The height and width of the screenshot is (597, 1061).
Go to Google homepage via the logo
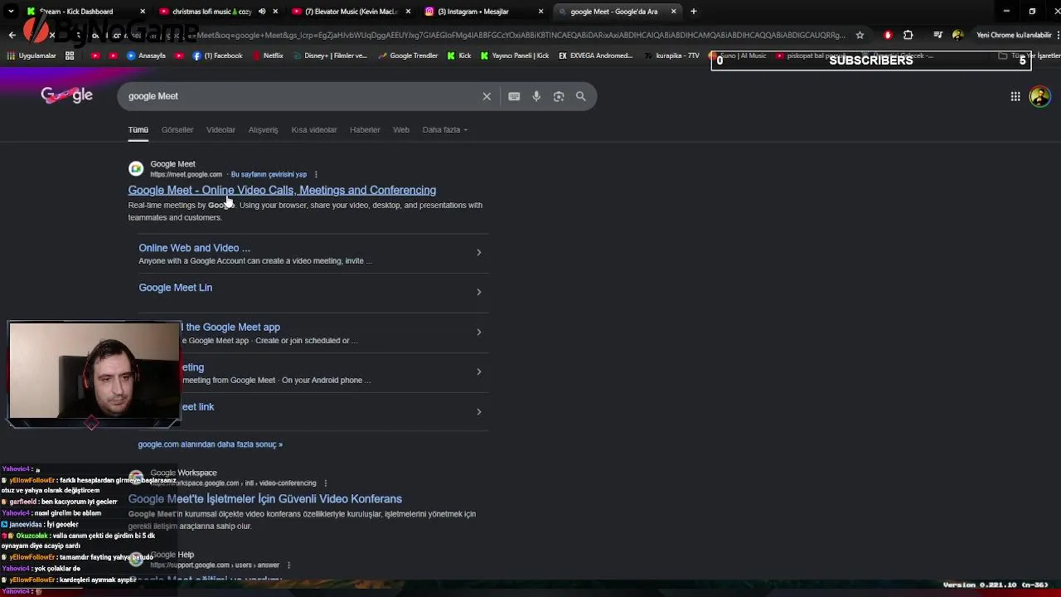coord(67,95)
